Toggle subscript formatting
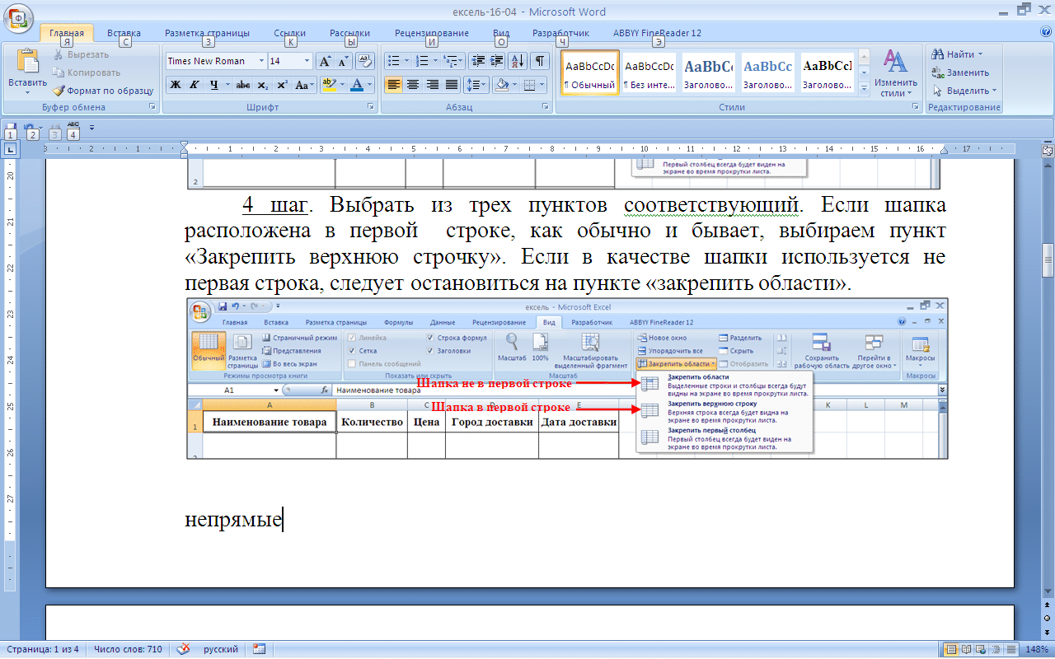Viewport: 1055px width, 659px height. click(263, 84)
